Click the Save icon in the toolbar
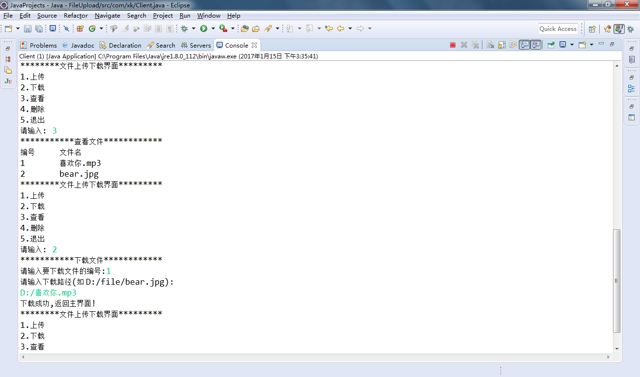 [27, 29]
